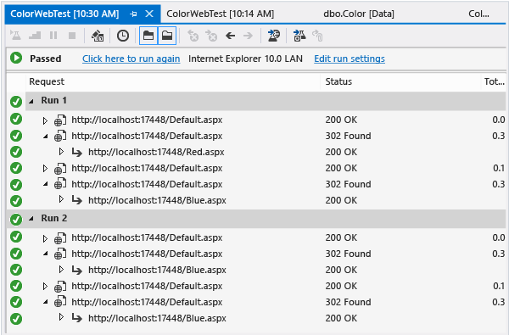509x335 pixels.
Task: Open the truncated Col... tab
Action: point(478,14)
